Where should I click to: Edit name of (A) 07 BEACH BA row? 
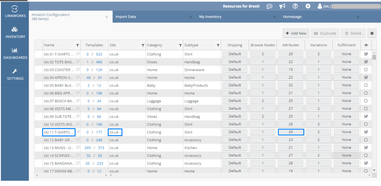(x=78, y=101)
